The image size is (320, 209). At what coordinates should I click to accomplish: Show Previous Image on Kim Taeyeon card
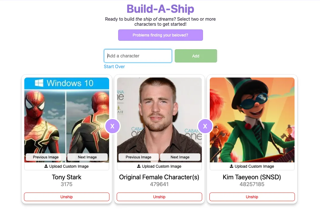231,157
